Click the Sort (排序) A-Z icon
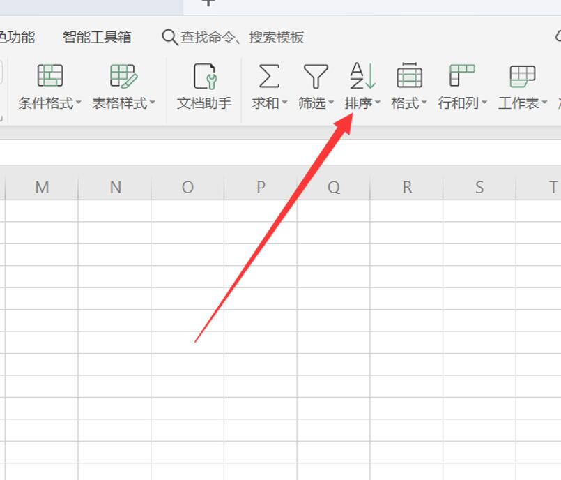Screen dimensions: 561x480 click(362, 75)
